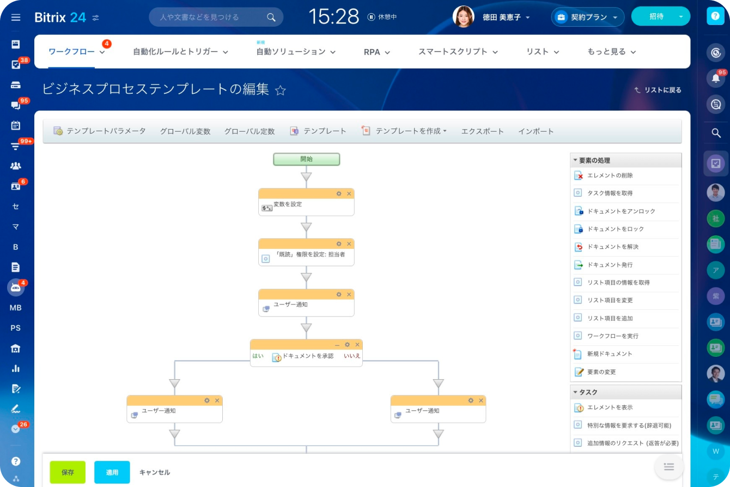Minimize the ドキュメントを承認 activity block
The height and width of the screenshot is (487, 730).
(337, 345)
